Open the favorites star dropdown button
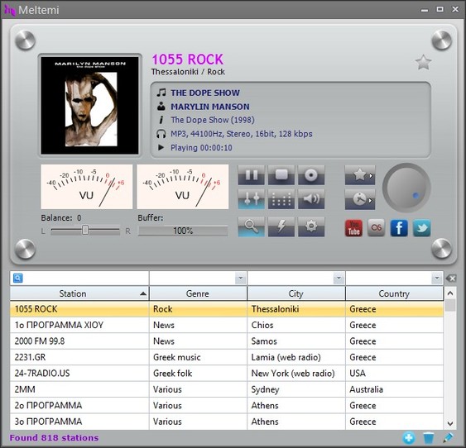466x448 pixels. [360, 175]
